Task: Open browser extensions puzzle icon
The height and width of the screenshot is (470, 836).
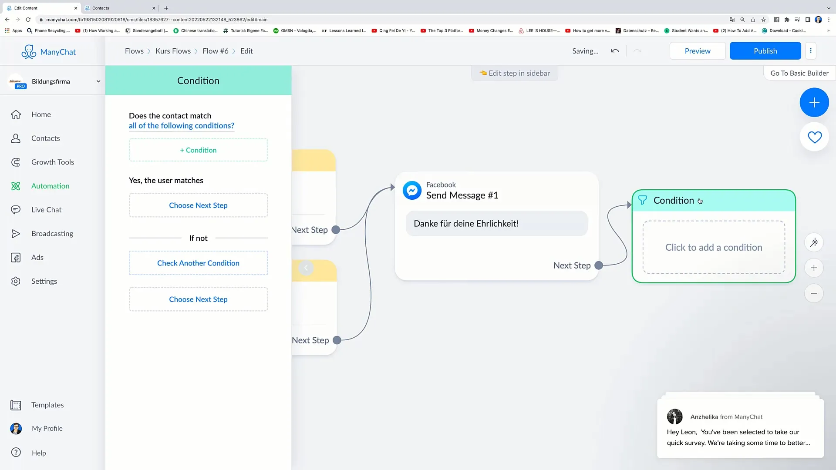Action: tap(787, 20)
